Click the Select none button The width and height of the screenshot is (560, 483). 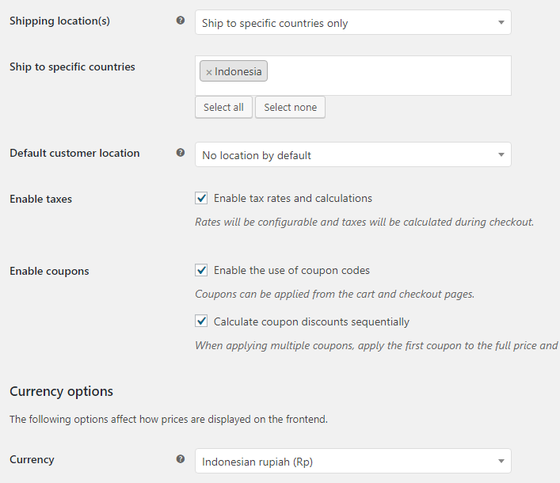point(291,107)
